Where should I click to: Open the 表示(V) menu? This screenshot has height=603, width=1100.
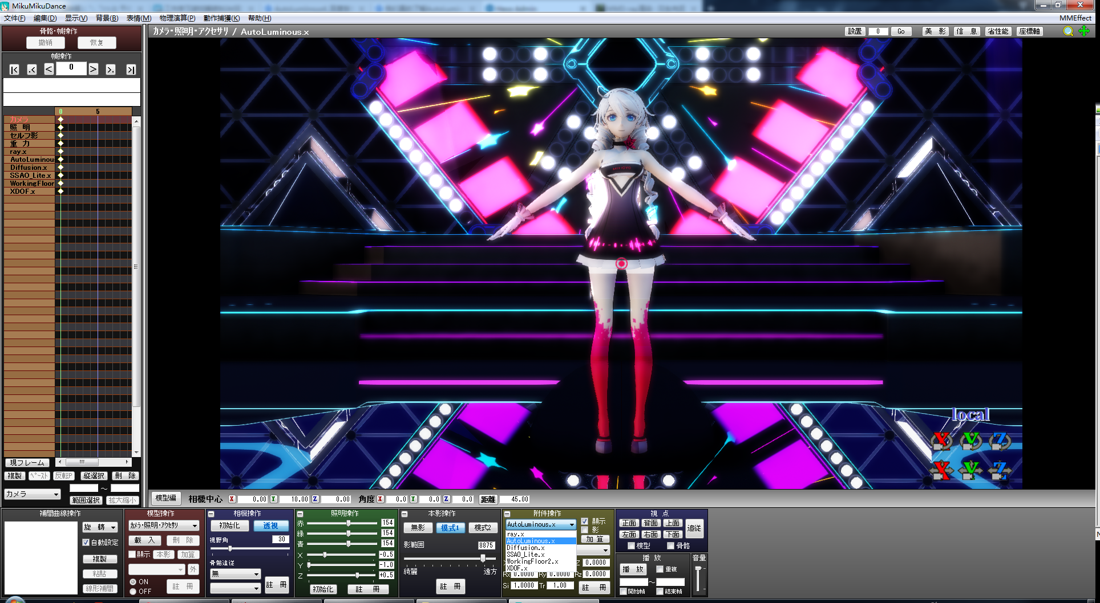(x=76, y=18)
